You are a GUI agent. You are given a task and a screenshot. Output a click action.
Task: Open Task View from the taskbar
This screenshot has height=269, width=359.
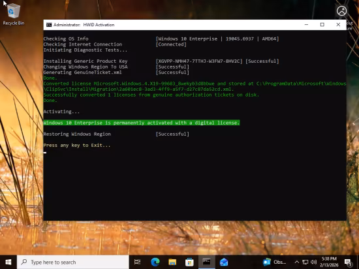pyautogui.click(x=137, y=262)
